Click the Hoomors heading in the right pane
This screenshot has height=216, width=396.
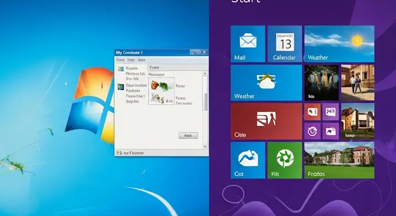[x=157, y=75]
